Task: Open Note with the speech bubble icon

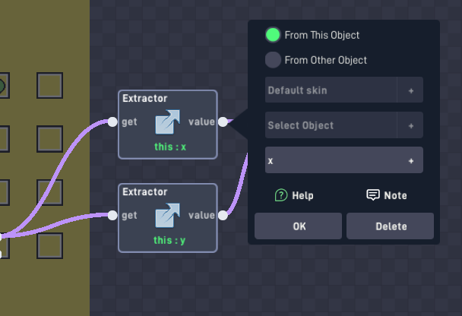Action: [373, 194]
